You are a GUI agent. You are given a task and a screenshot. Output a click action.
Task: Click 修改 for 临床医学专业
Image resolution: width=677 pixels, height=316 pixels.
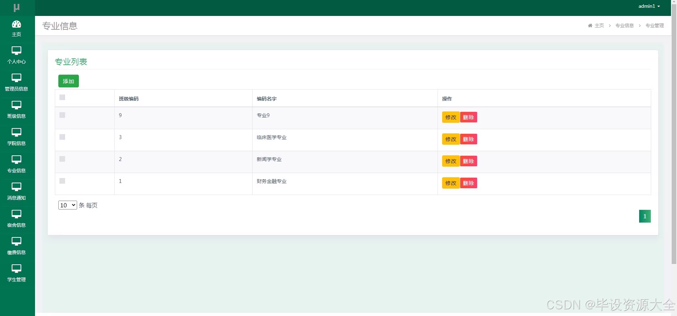point(451,139)
